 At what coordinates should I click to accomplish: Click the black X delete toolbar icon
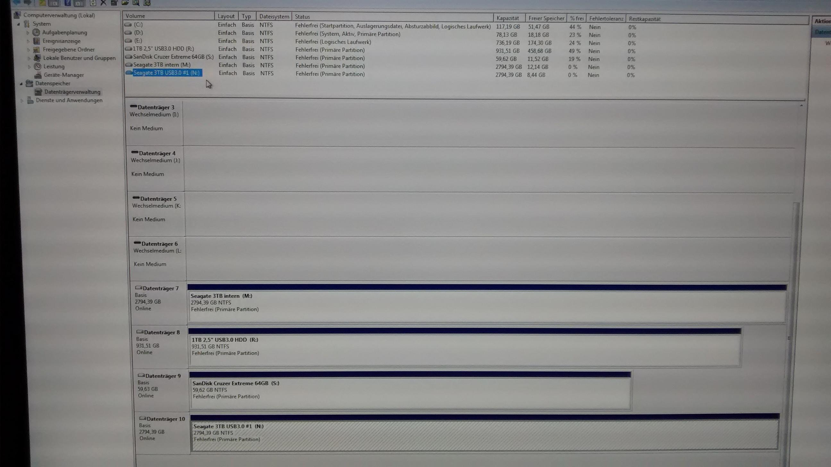pos(103,3)
